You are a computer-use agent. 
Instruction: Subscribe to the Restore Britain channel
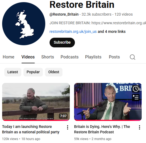[62, 43]
